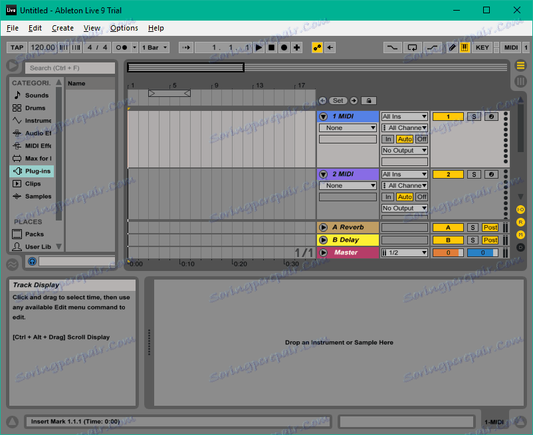Select the Sounds browser category
Screen dimensions: 533x435
(33, 96)
